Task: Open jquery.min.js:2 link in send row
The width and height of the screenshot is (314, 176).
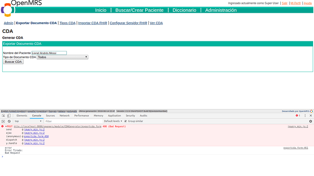Action: click(x=34, y=130)
